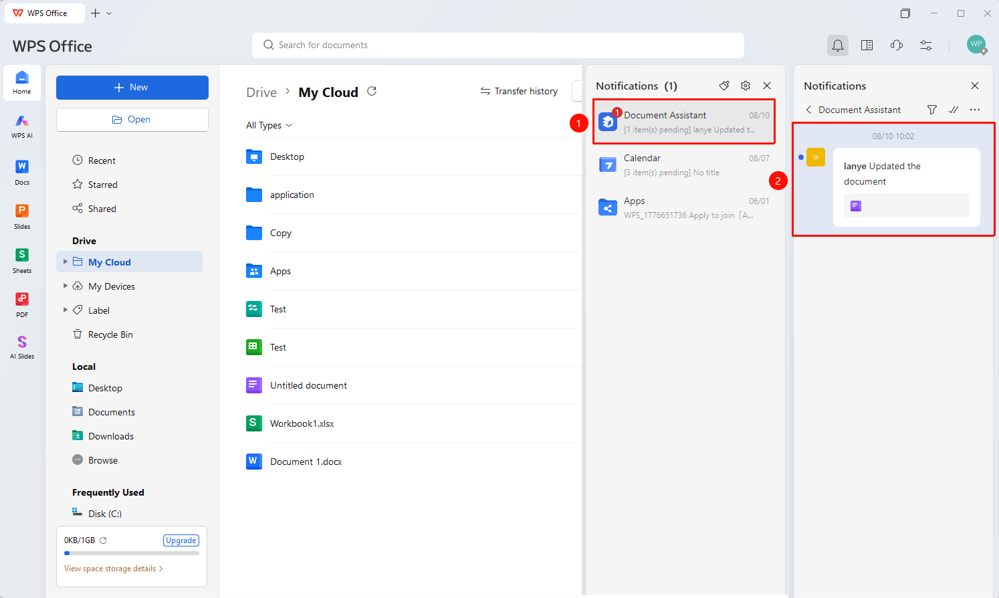Open the notification bell in the top bar

click(837, 45)
